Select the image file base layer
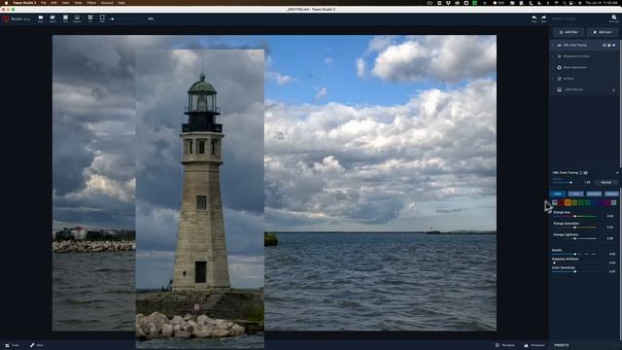 572,89
